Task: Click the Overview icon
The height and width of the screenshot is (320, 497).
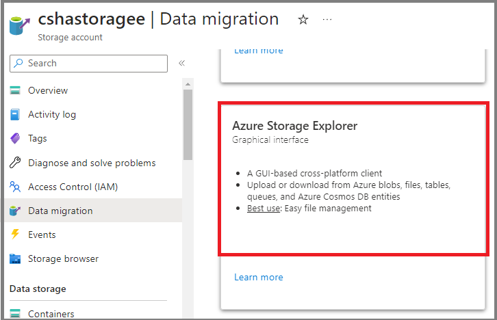Action: (x=15, y=90)
